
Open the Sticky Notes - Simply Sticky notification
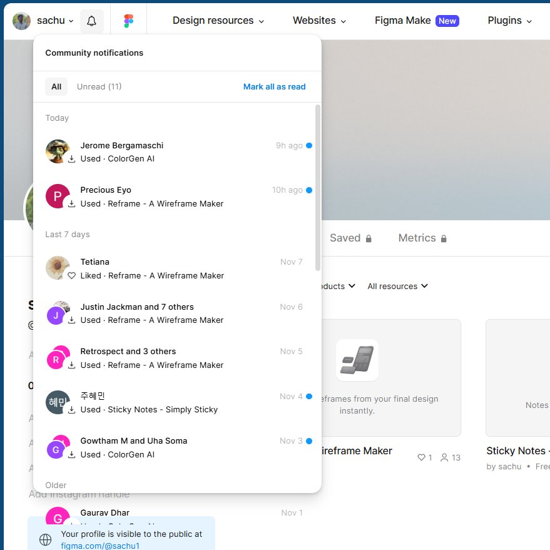click(177, 403)
